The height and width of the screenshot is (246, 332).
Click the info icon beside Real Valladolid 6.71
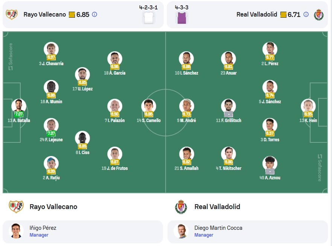(306, 14)
